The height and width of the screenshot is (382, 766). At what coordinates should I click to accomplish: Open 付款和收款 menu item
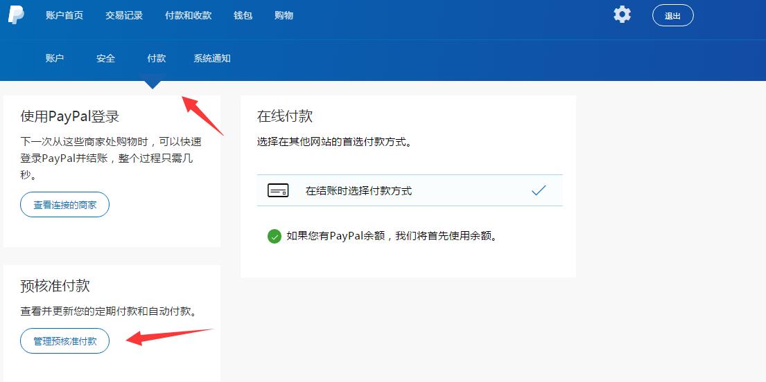[x=188, y=15]
